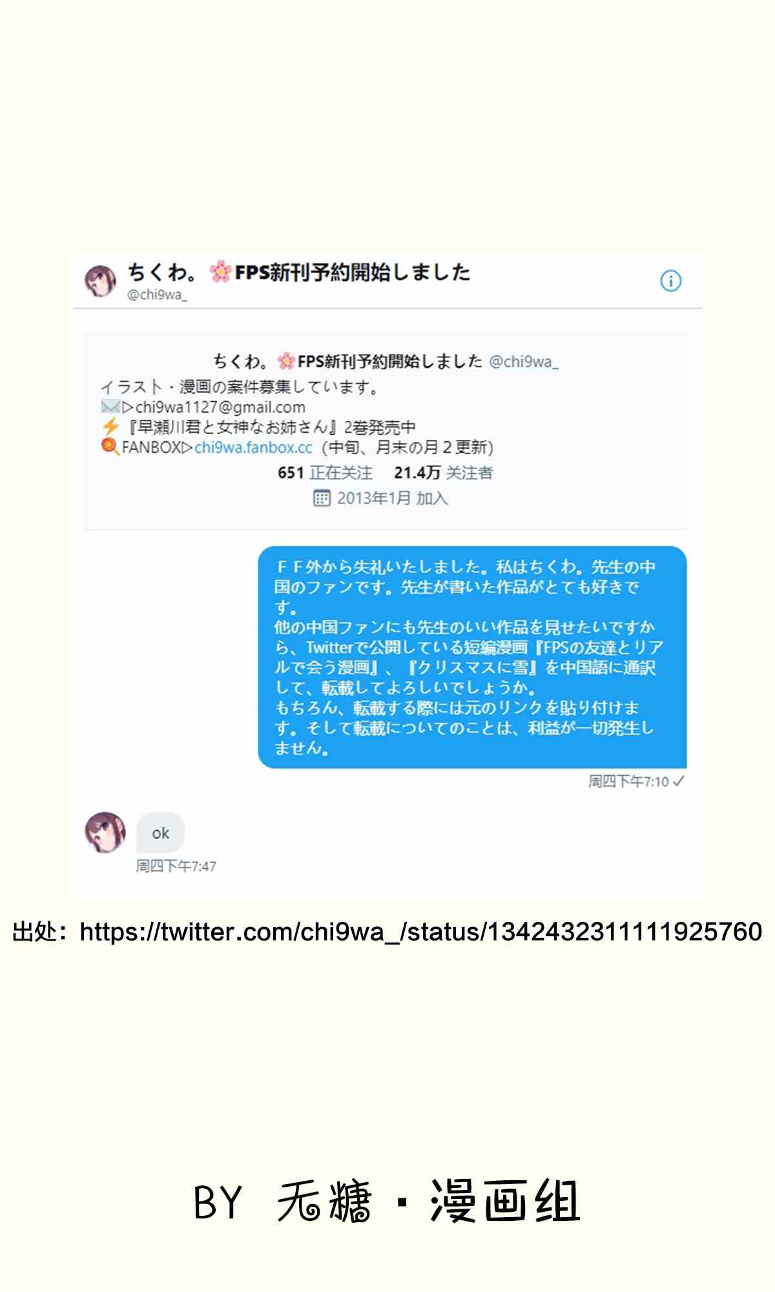Open the profile avatar in the header
This screenshot has height=1292, width=775.
click(x=101, y=280)
